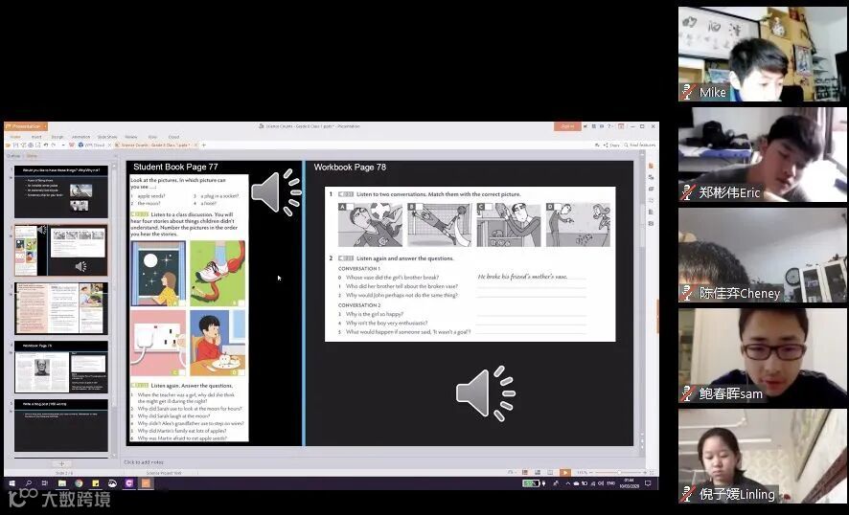The width and height of the screenshot is (849, 515).
Task: Click the Slide Sorter view icon
Action: tap(538, 472)
